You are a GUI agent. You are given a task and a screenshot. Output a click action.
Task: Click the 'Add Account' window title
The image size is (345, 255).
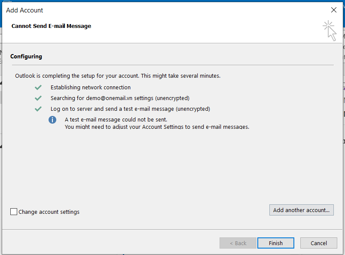pyautogui.click(x=24, y=10)
